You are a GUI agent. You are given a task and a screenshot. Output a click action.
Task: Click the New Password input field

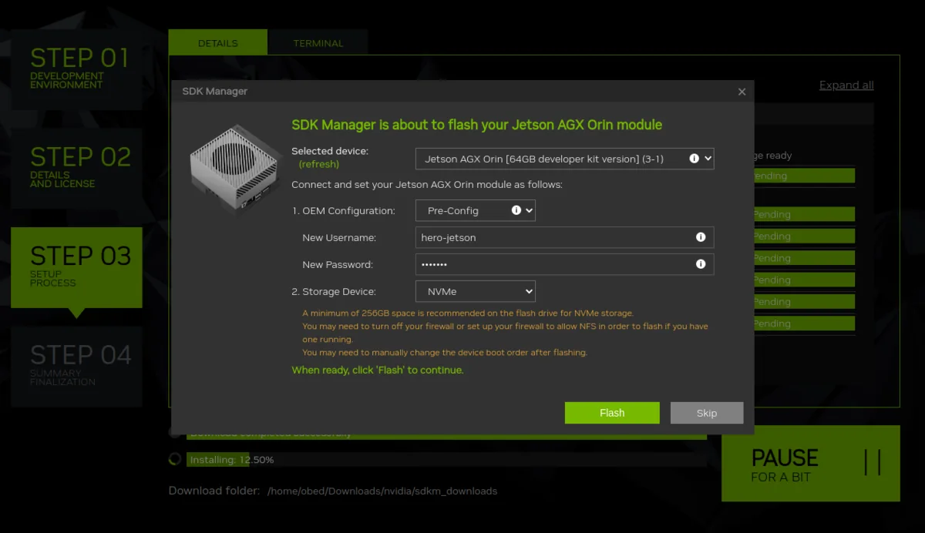(x=565, y=264)
